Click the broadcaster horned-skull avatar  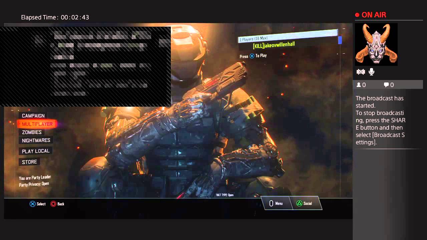(376, 44)
